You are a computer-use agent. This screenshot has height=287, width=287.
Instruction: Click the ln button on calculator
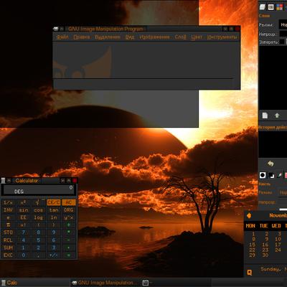pos(54,217)
